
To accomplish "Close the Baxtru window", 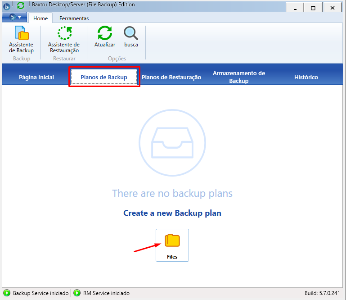I will click(333, 8).
